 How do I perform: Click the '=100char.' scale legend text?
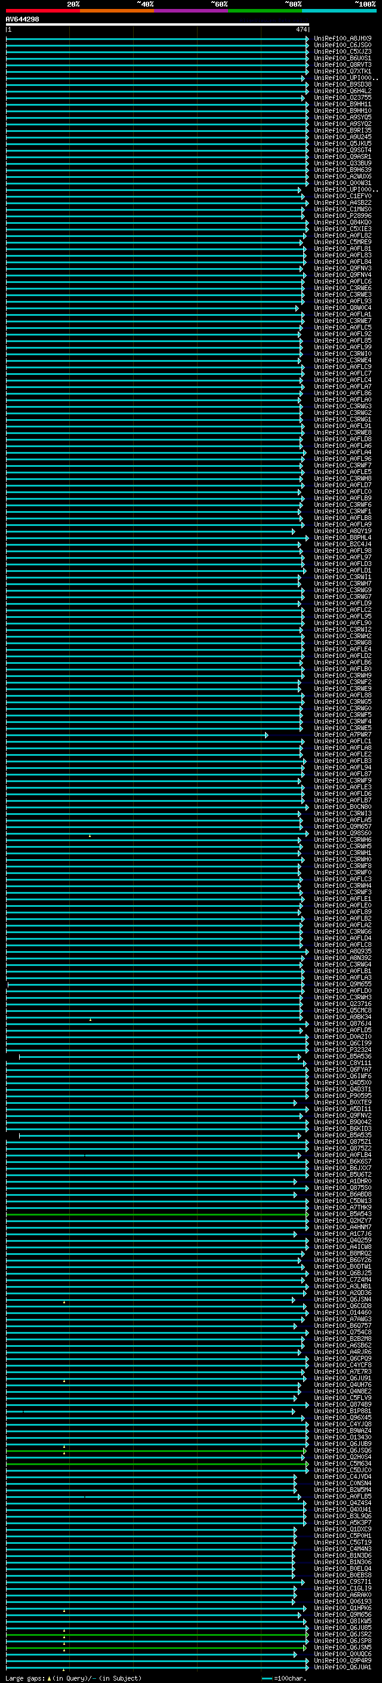tap(289, 1678)
